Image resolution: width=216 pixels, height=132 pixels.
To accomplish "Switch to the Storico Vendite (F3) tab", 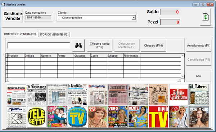I will (x=54, y=34).
